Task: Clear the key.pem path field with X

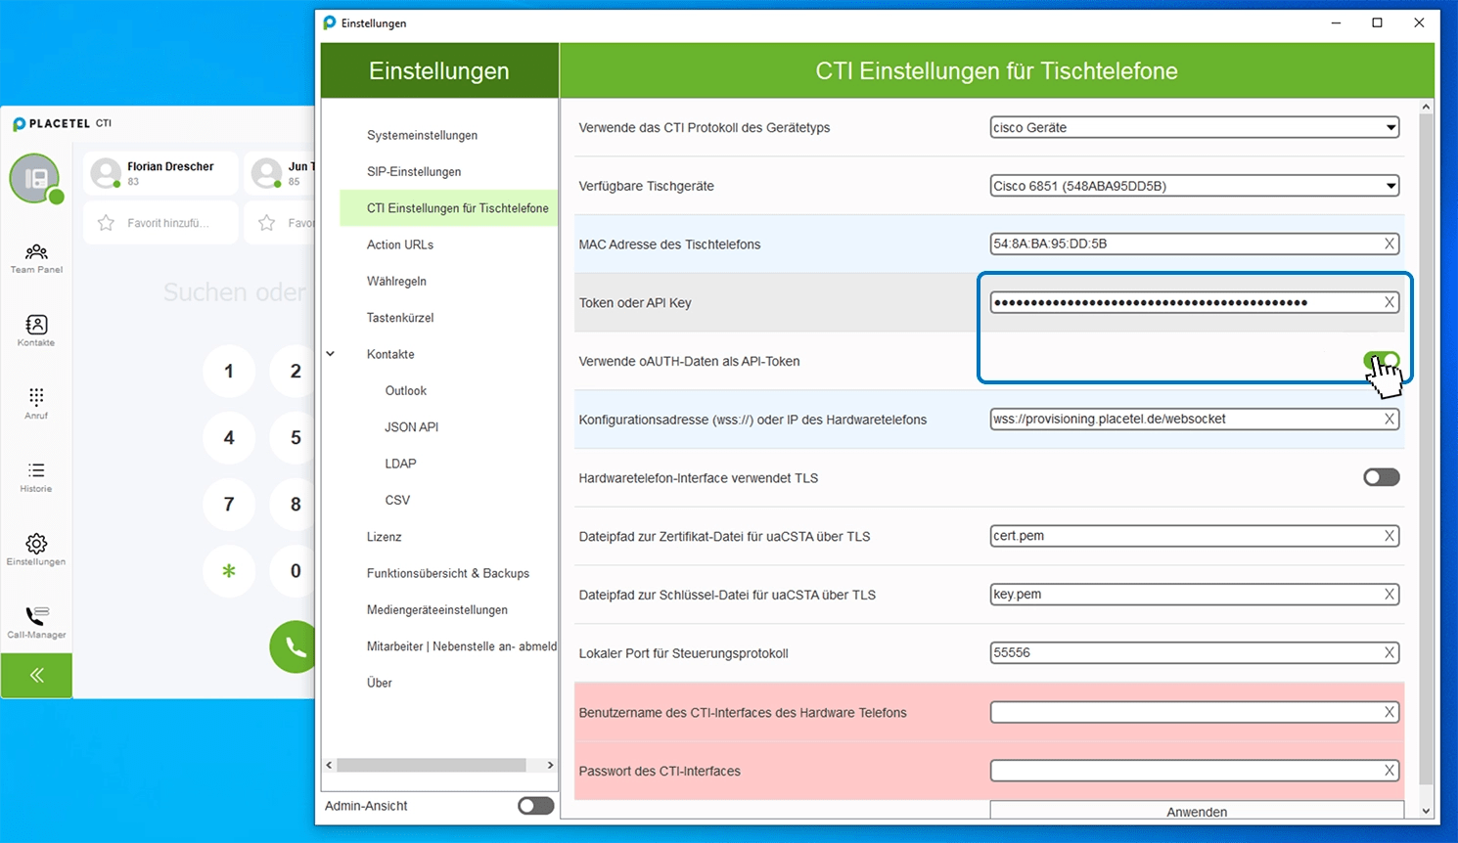Action: click(1390, 595)
